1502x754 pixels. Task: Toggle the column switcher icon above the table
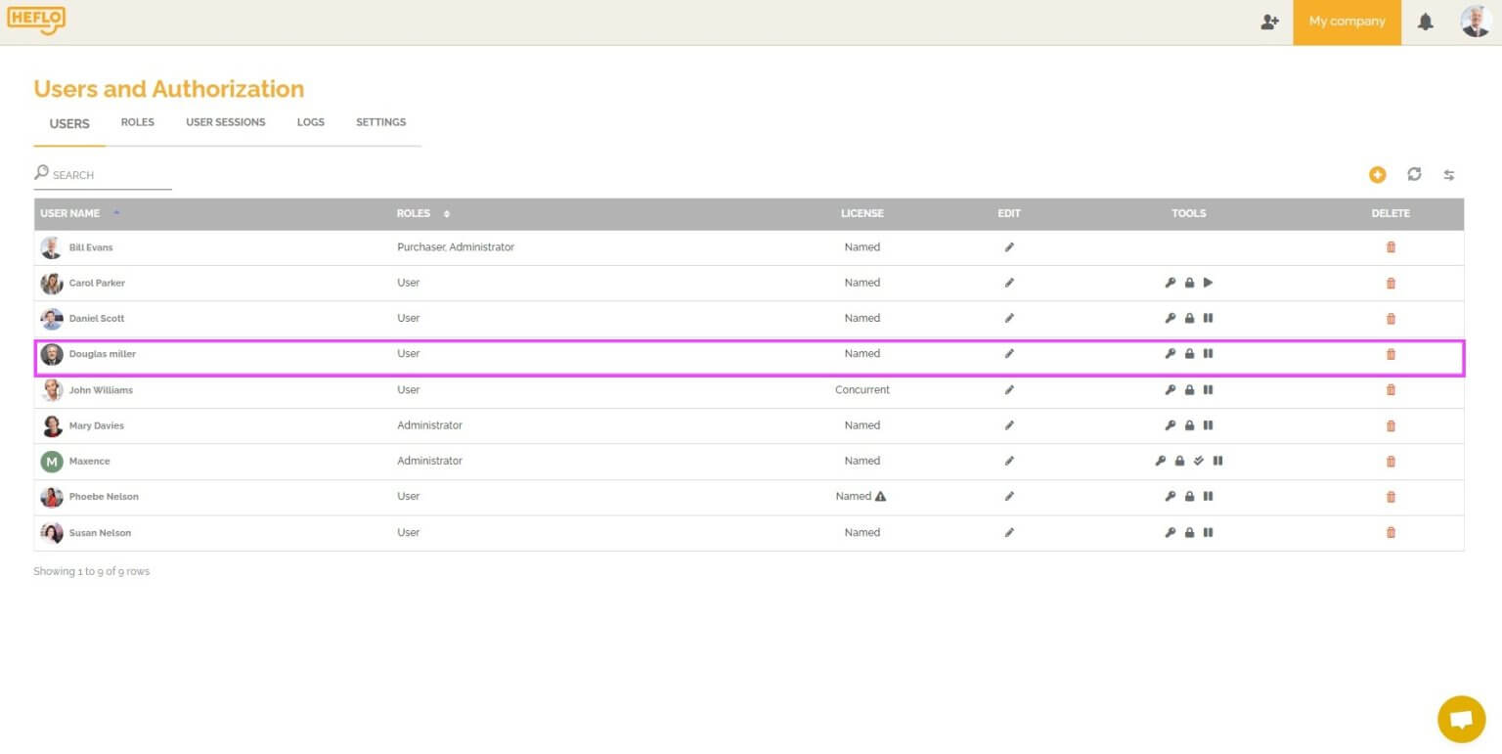coord(1449,174)
